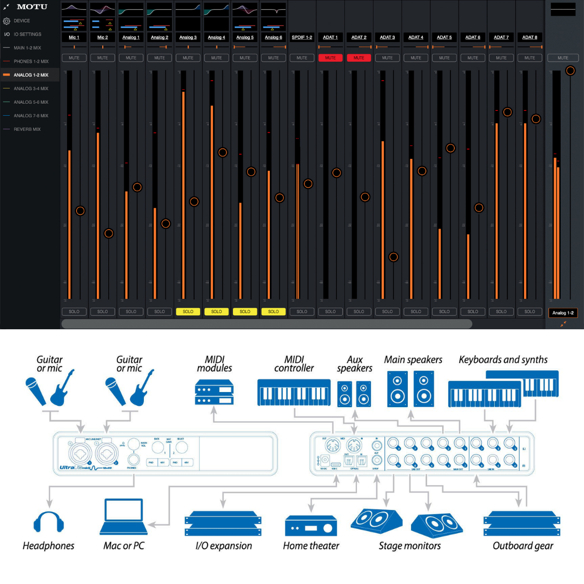The height and width of the screenshot is (584, 584).
Task: Disable solo on Analog 3
Action: [x=188, y=311]
